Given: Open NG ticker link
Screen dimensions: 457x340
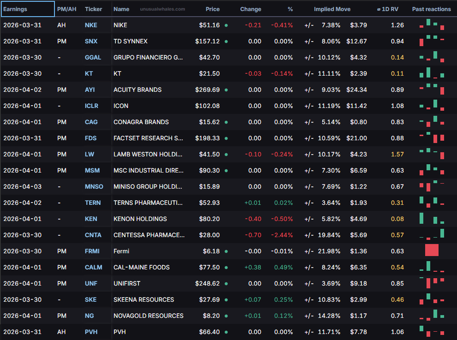Looking at the screenshot, I should [89, 316].
